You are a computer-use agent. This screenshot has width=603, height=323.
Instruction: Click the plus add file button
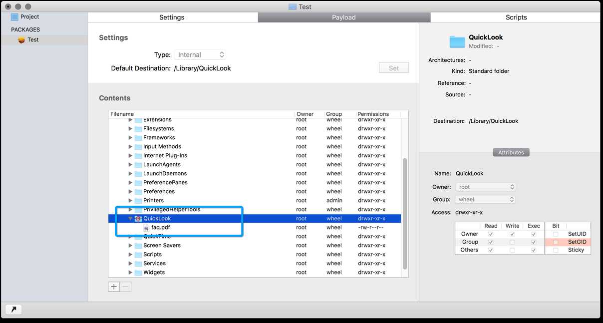click(x=114, y=287)
